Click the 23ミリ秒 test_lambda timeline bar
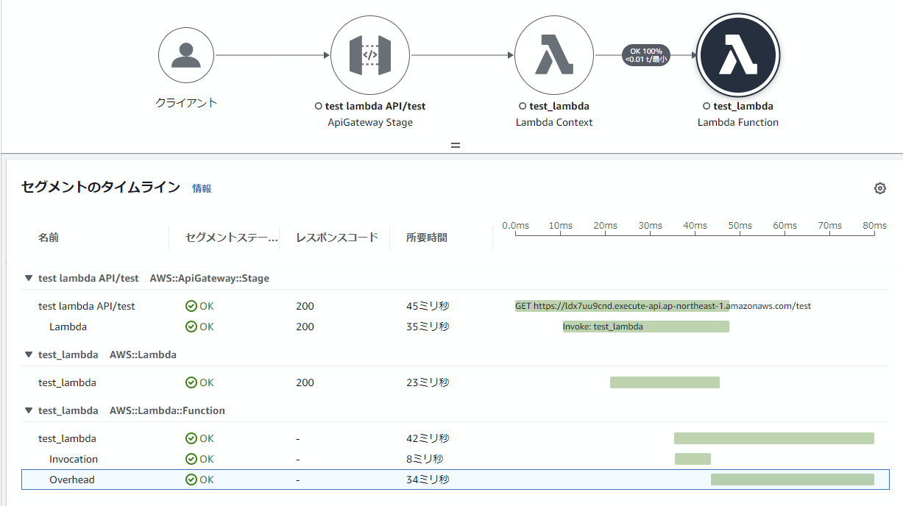903x506 pixels. click(x=665, y=382)
